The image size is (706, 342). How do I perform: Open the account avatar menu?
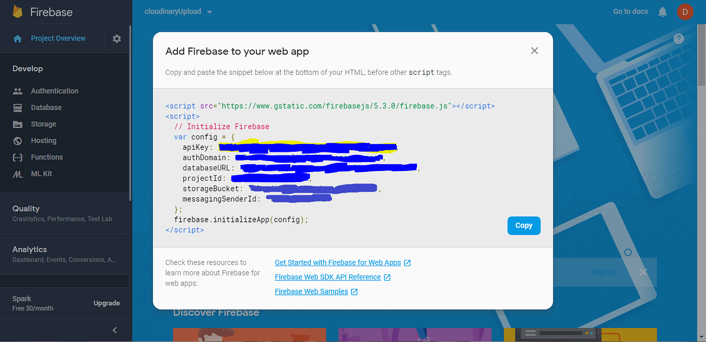(x=685, y=11)
